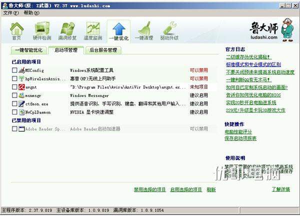Click 主程序版本 2.37.9.819 status text
The height and width of the screenshot is (216, 300).
coord(27,210)
